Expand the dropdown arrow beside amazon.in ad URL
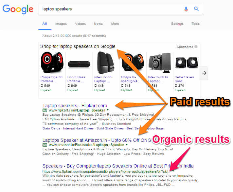Viewport: 233px width, 192px height. pyautogui.click(x=127, y=144)
